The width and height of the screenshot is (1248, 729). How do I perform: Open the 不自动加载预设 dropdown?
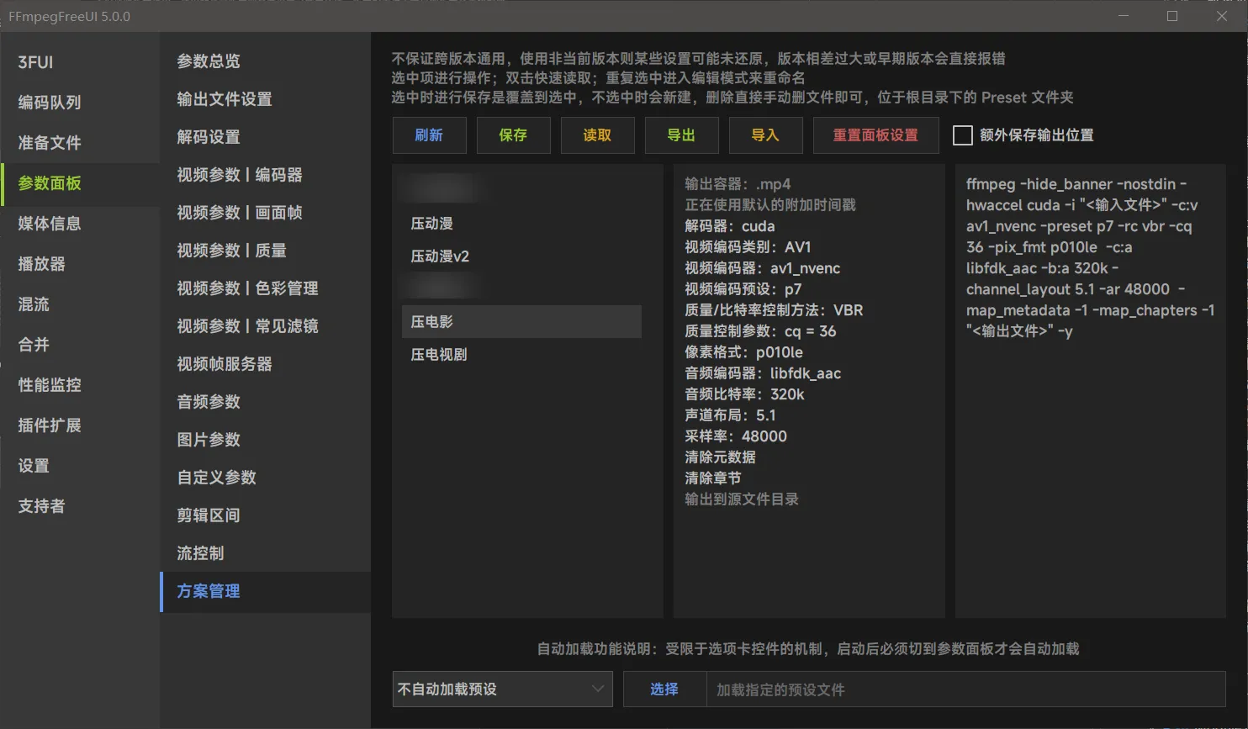click(502, 689)
